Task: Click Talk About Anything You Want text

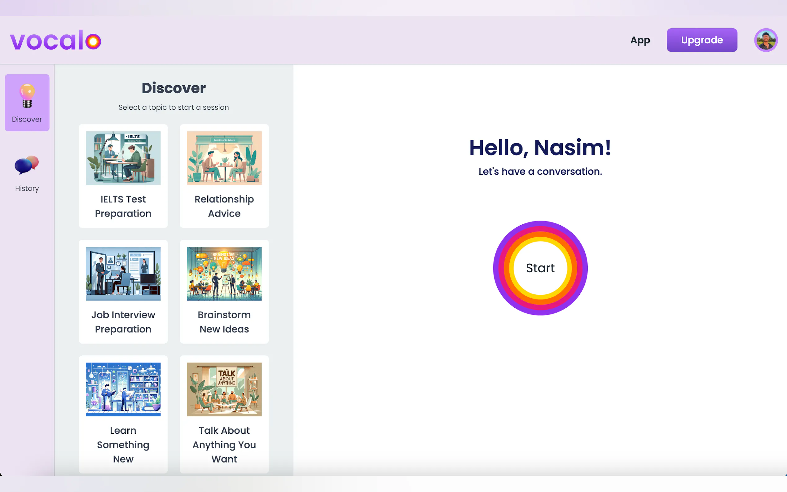Action: point(224,445)
